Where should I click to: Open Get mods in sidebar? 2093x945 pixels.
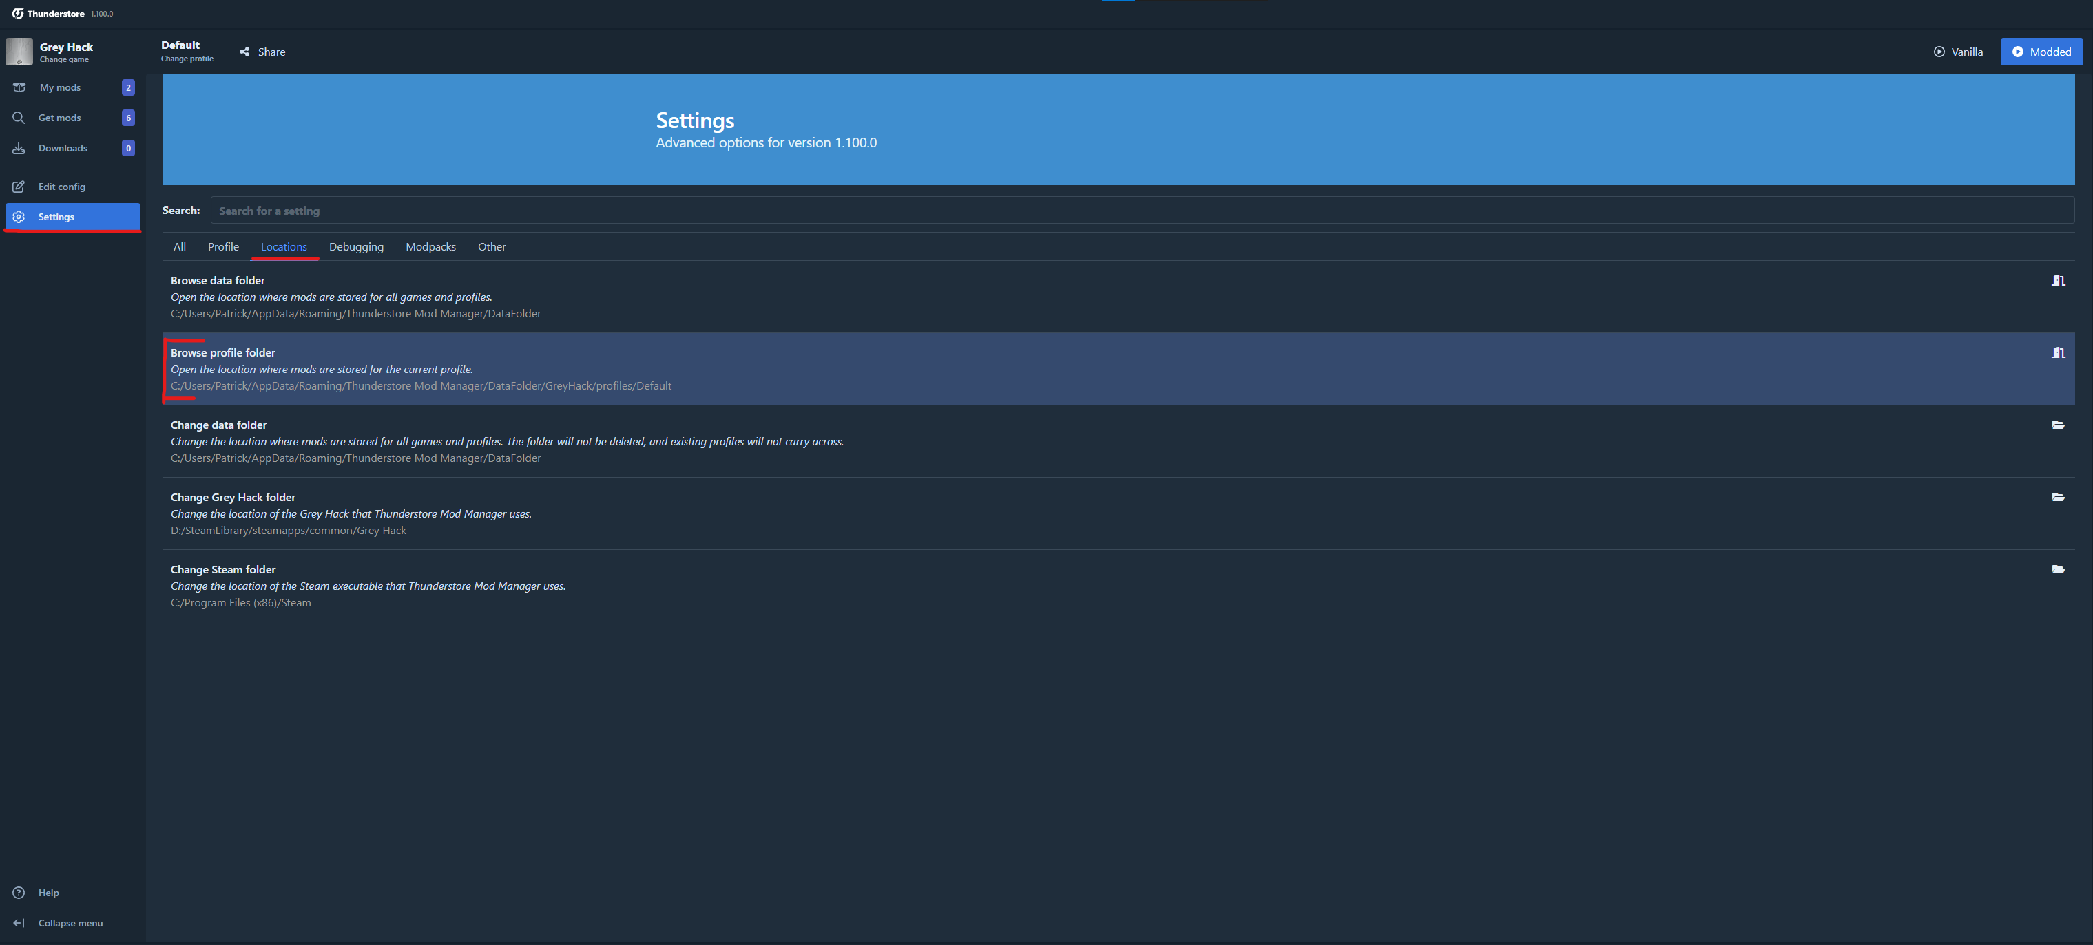pyautogui.click(x=59, y=118)
